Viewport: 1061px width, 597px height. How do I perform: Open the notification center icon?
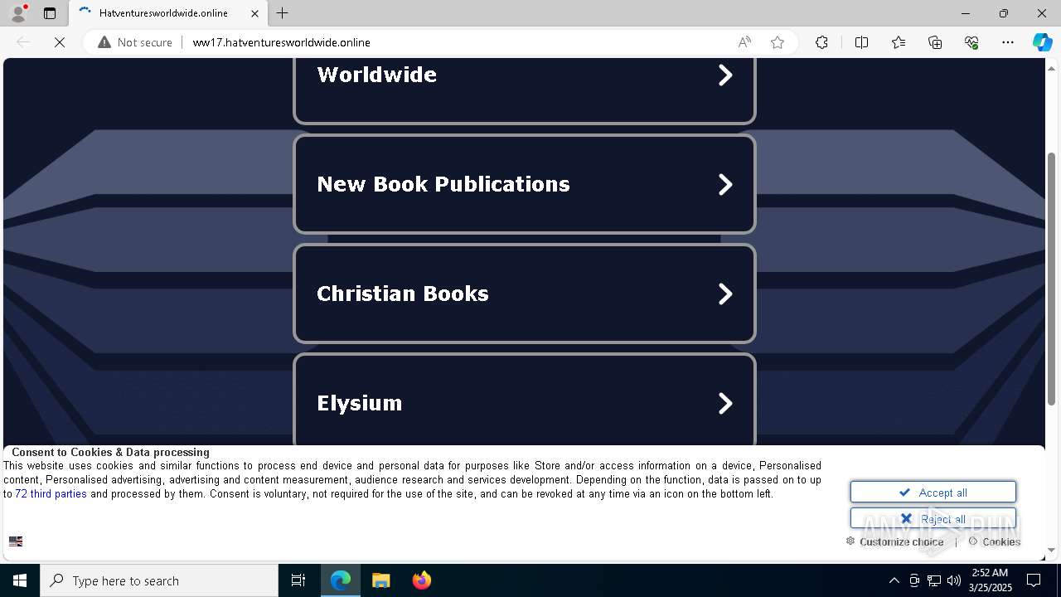[1034, 580]
